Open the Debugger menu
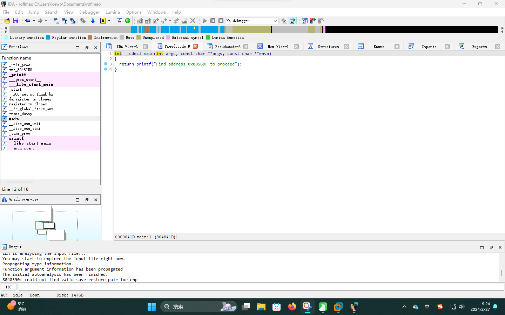This screenshot has width=505, height=315. (89, 12)
